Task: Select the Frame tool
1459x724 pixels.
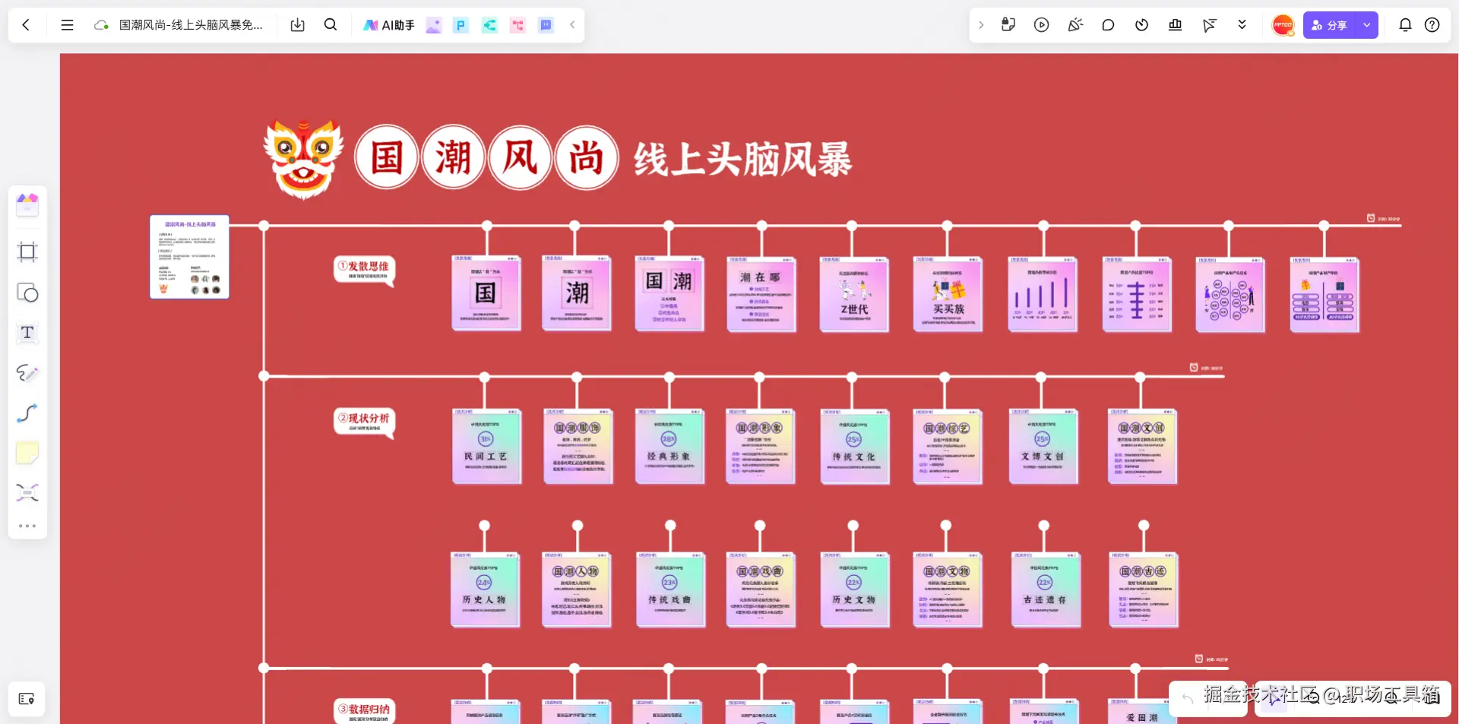Action: [27, 252]
